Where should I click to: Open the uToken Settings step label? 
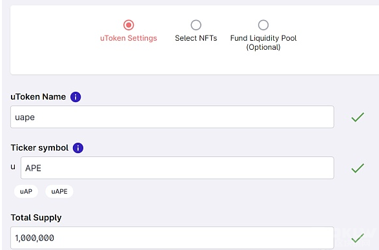(128, 38)
